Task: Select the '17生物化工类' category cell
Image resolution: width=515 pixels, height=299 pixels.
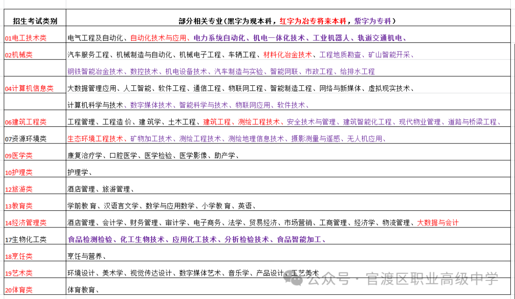Action: pos(35,236)
